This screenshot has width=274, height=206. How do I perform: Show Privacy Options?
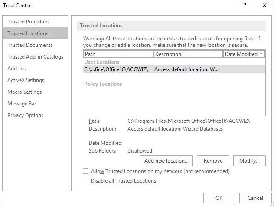(25, 115)
